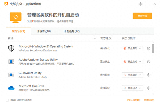Click the 状态与操作 column header
The height and width of the screenshot is (105, 160).
tap(128, 38)
